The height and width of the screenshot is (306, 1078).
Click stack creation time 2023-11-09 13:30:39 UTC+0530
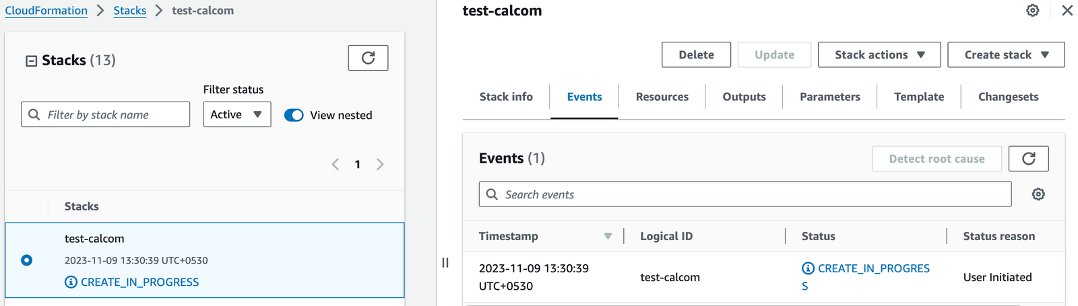click(136, 260)
